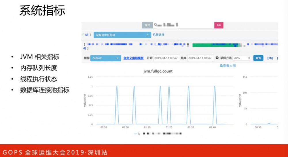Select the All link
288x157 pixels.
(x=86, y=35)
